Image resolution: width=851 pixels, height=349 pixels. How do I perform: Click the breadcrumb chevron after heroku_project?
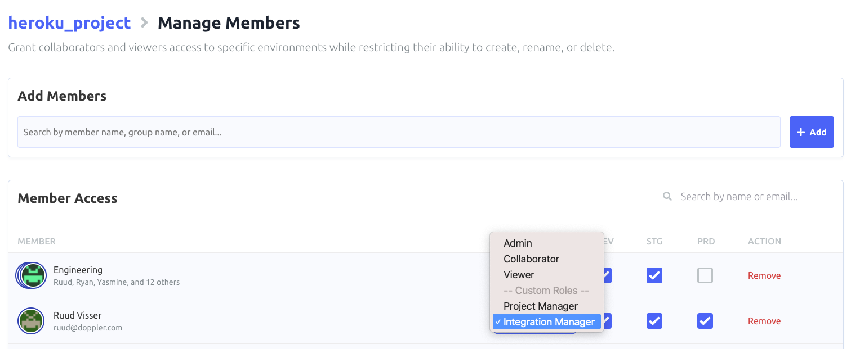[144, 23]
